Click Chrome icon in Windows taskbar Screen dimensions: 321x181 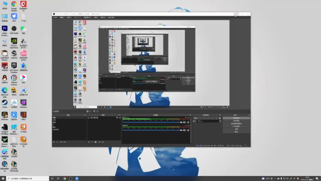tap(65, 179)
